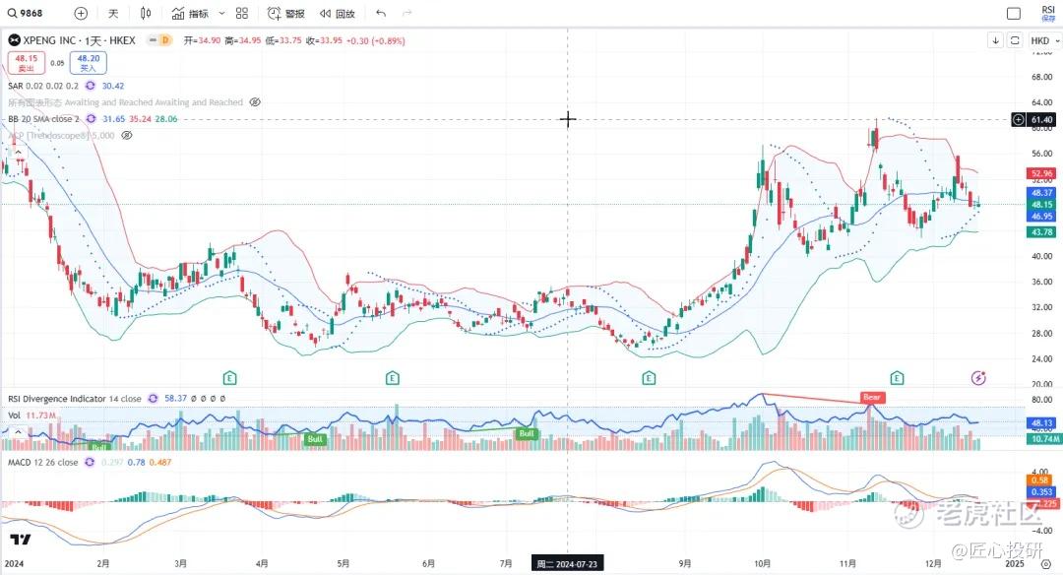Select the RSI Divergence Indicator legend

click(x=75, y=399)
